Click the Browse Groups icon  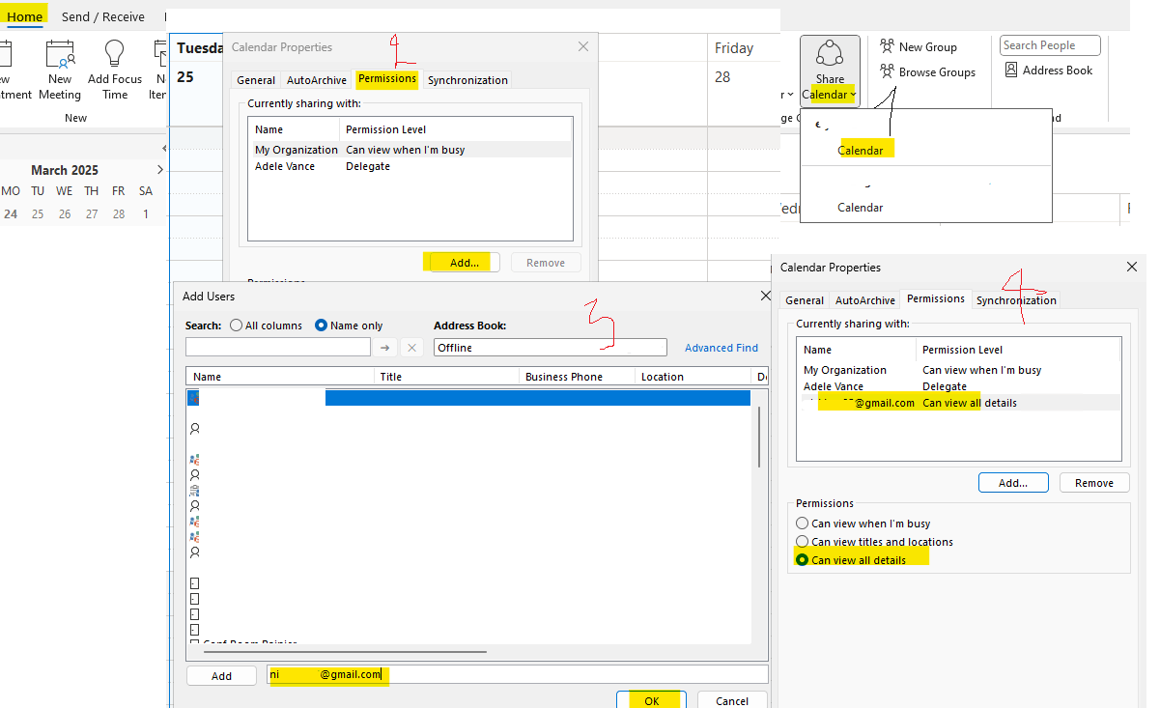point(927,71)
